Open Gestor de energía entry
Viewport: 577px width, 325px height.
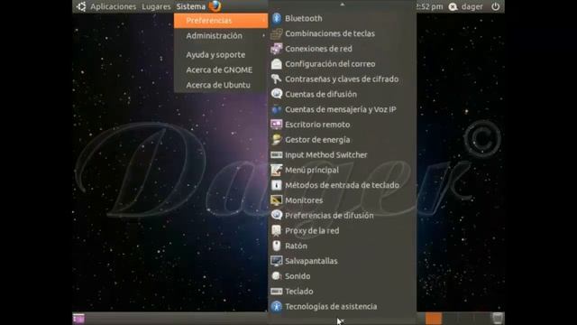click(x=342, y=140)
